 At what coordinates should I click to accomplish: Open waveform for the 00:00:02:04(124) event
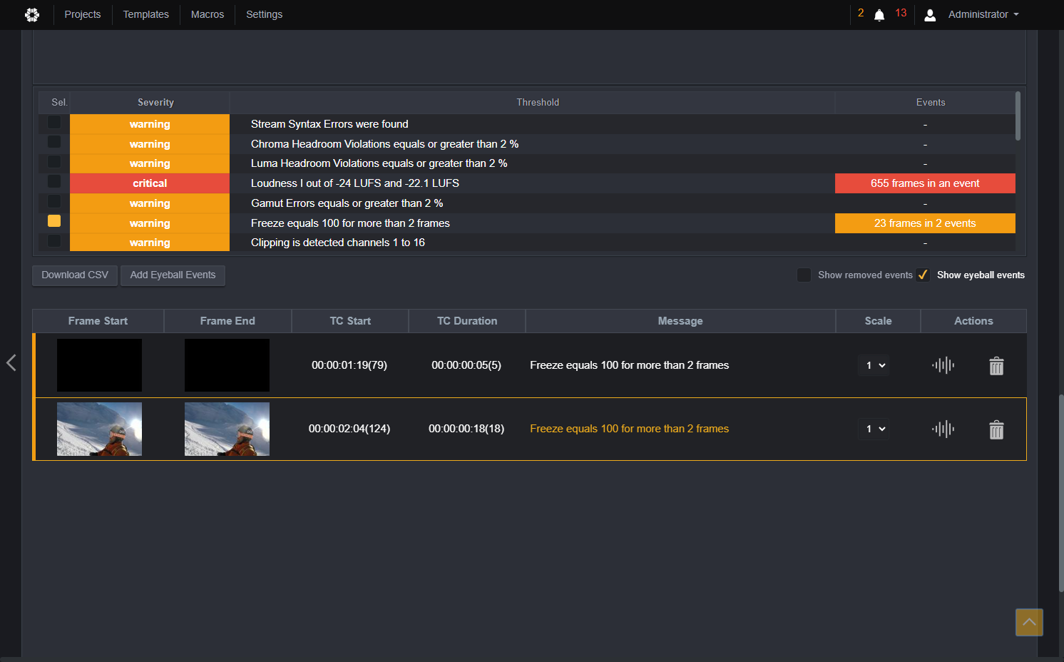coord(943,429)
